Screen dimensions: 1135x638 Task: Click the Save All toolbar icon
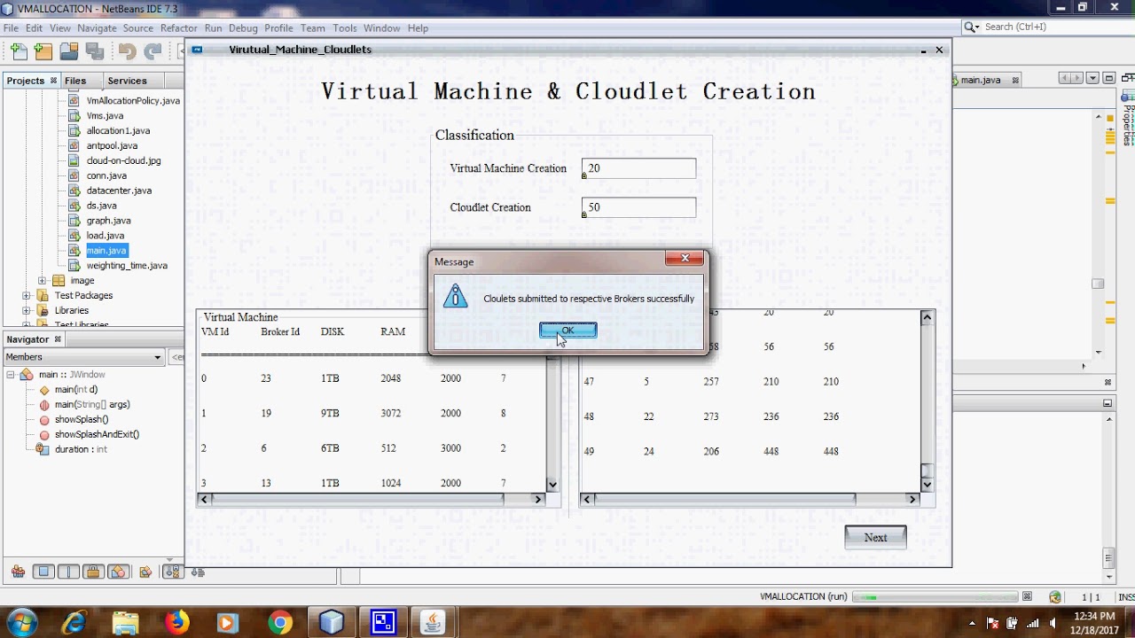[94, 52]
